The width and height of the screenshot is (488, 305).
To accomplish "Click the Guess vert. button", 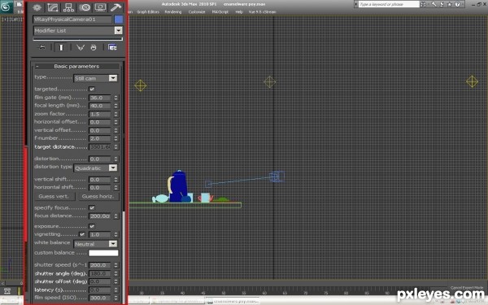I will click(54, 196).
